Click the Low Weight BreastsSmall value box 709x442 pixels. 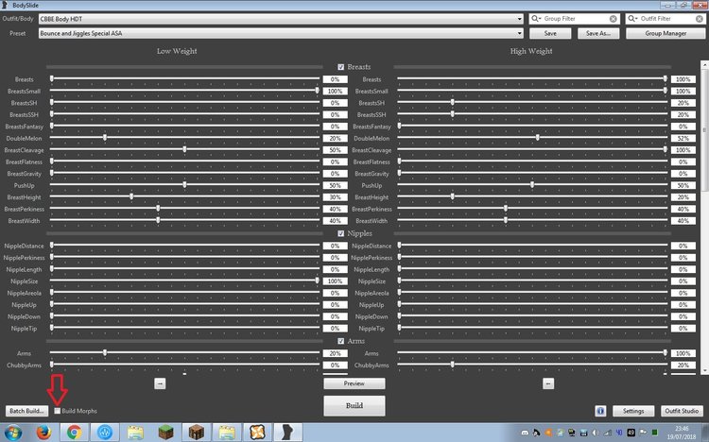[335, 92]
